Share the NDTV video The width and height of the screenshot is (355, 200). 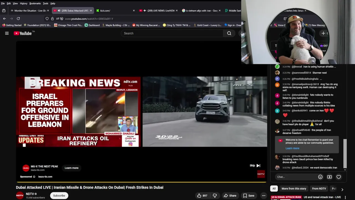(x=230, y=196)
